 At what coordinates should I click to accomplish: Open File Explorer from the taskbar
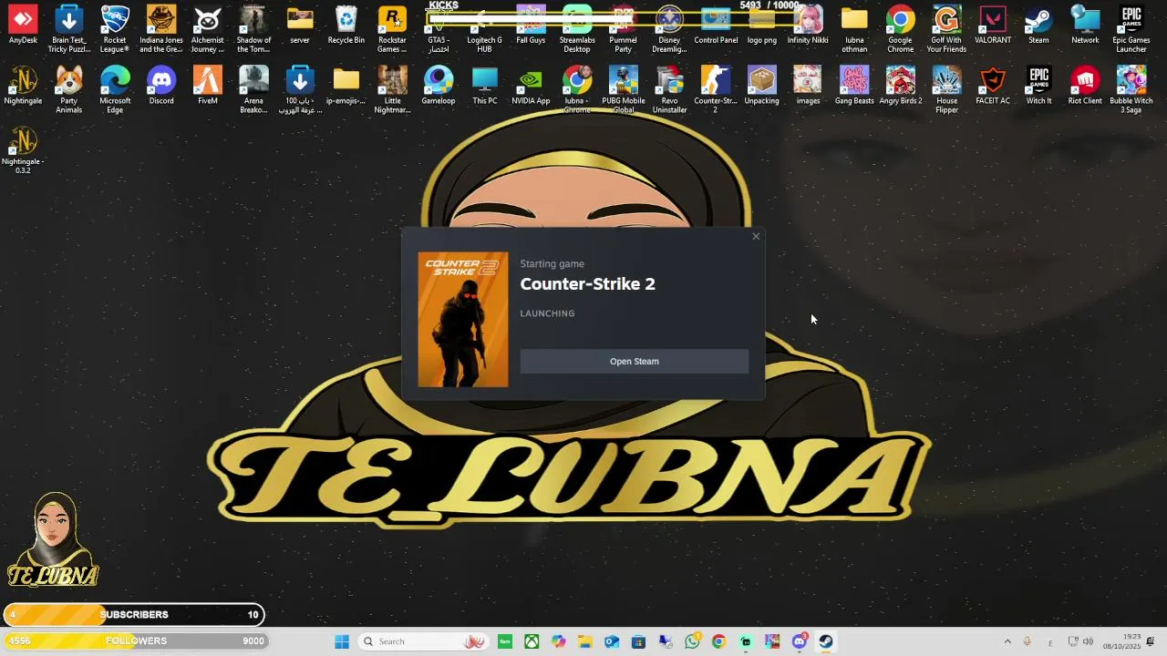tap(584, 641)
